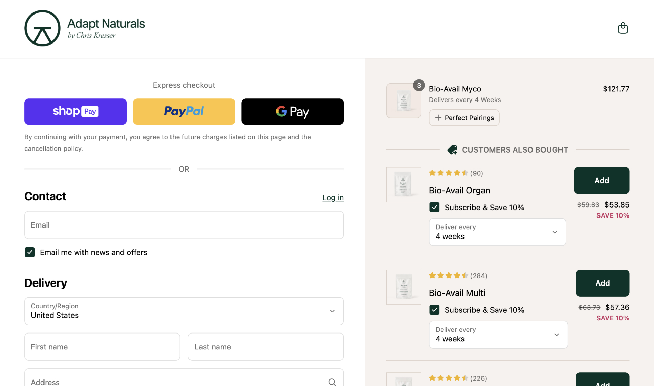654x386 pixels.
Task: Expand Deliver every dropdown for Bio-Avail Multi
Action: 498,335
